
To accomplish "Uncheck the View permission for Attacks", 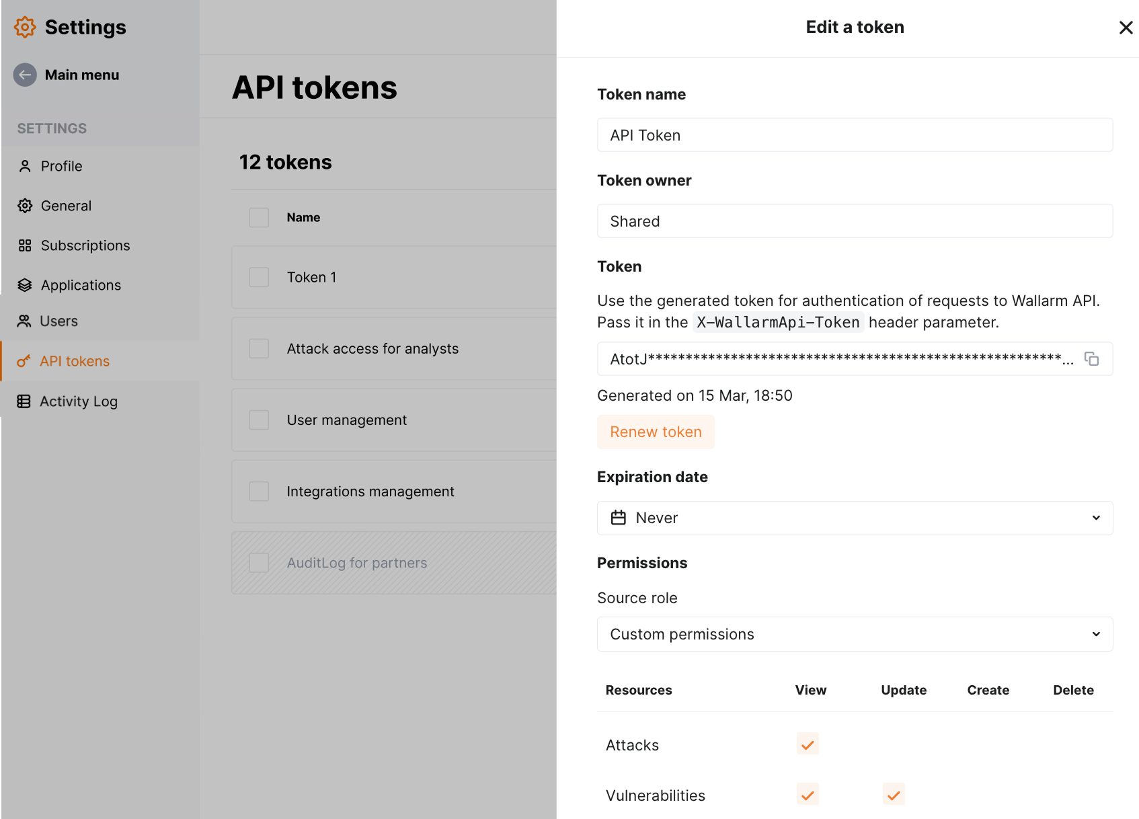I will point(808,744).
